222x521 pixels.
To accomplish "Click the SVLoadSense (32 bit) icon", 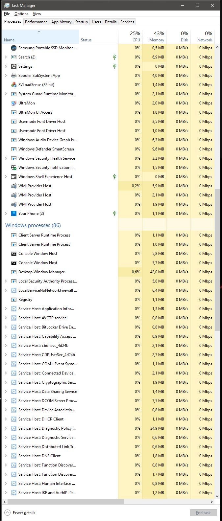I will coord(14,84).
